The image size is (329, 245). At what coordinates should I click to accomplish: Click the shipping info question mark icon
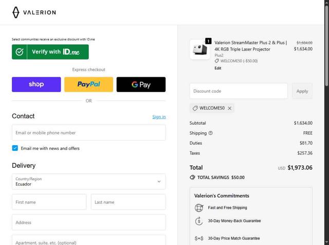point(211,133)
